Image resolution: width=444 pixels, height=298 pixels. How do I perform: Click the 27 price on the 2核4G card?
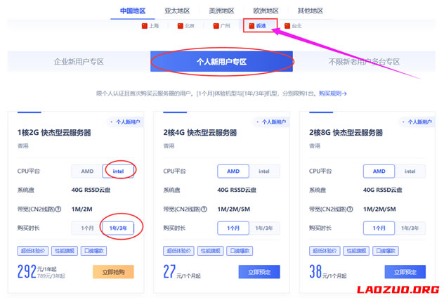click(169, 272)
